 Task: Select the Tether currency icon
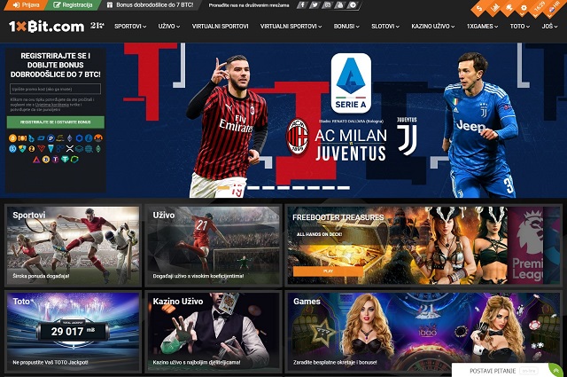[x=65, y=159]
